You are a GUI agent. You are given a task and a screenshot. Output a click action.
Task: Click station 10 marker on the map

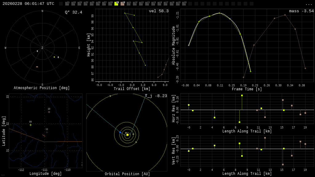[x=49, y=112]
